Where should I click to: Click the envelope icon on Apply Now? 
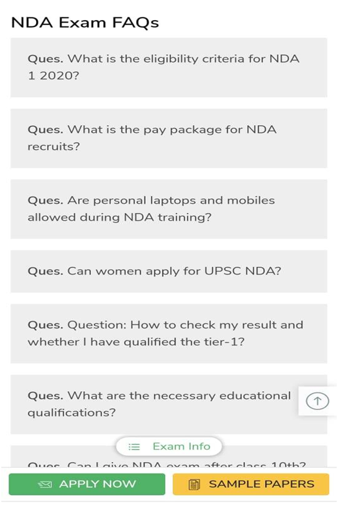pos(45,484)
